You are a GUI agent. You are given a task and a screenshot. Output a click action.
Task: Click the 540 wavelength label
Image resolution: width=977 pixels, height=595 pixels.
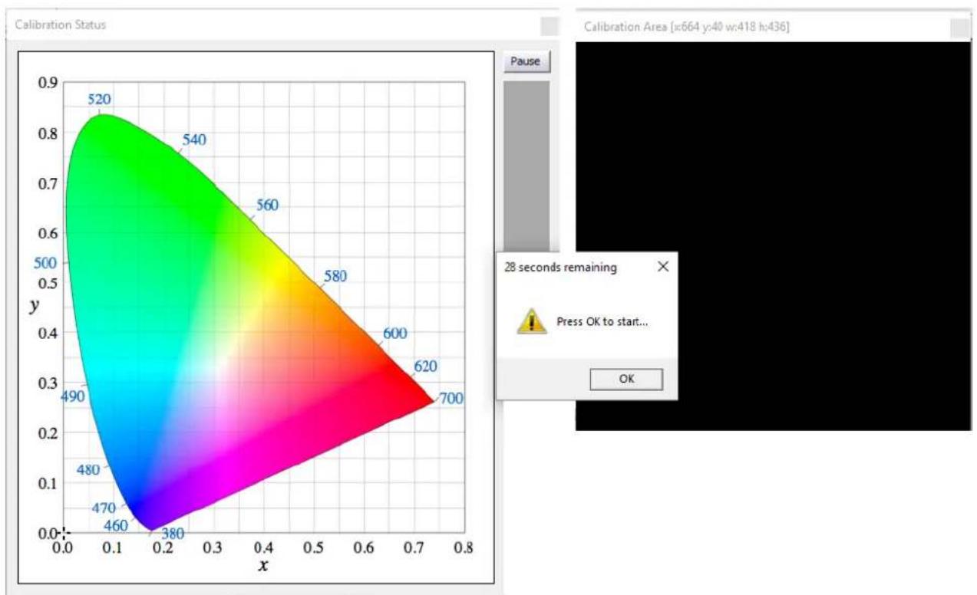pos(194,140)
